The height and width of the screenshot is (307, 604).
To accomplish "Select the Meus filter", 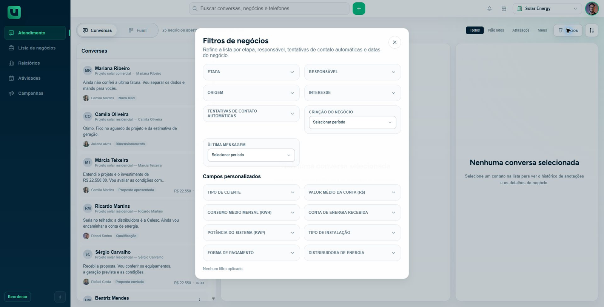I will [x=542, y=30].
